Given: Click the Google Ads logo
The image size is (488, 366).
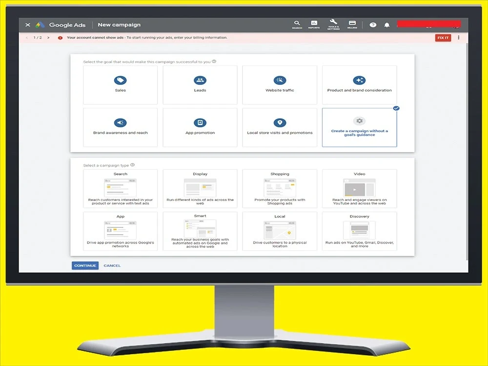Looking at the screenshot, I should 40,25.
